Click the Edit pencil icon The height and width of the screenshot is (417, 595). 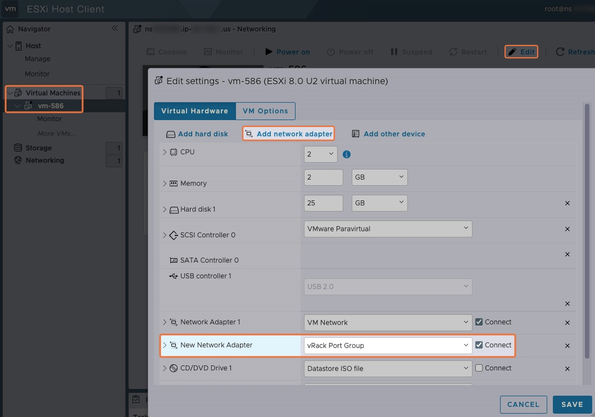click(512, 52)
